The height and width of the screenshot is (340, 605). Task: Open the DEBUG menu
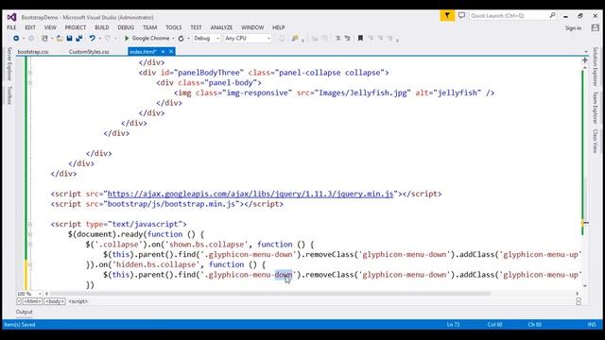126,27
